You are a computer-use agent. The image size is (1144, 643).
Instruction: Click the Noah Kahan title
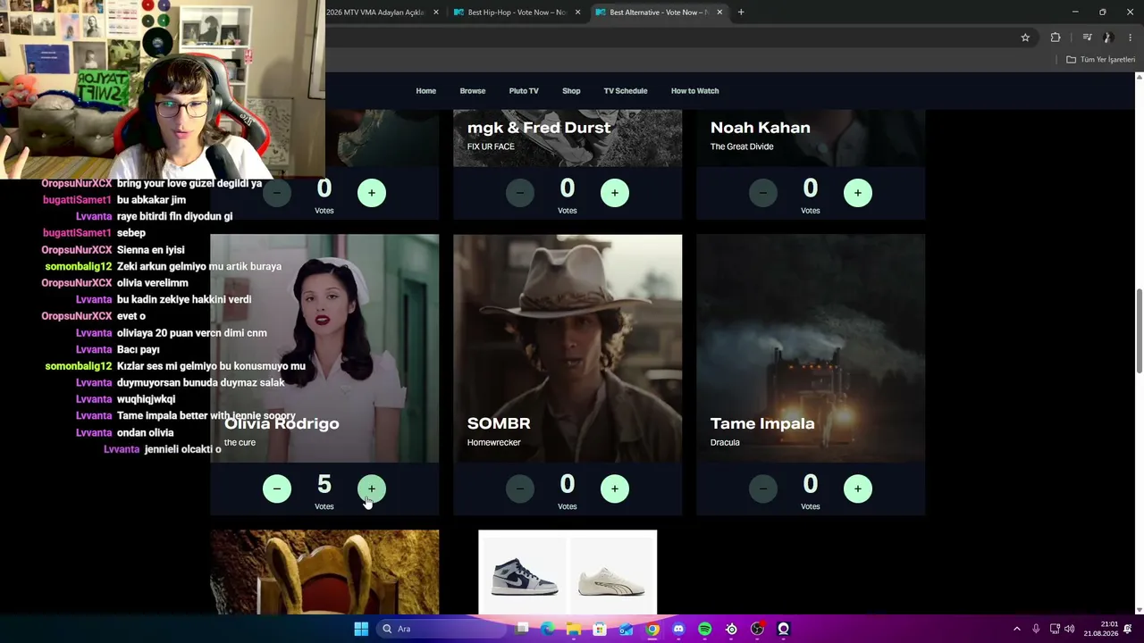(x=761, y=128)
